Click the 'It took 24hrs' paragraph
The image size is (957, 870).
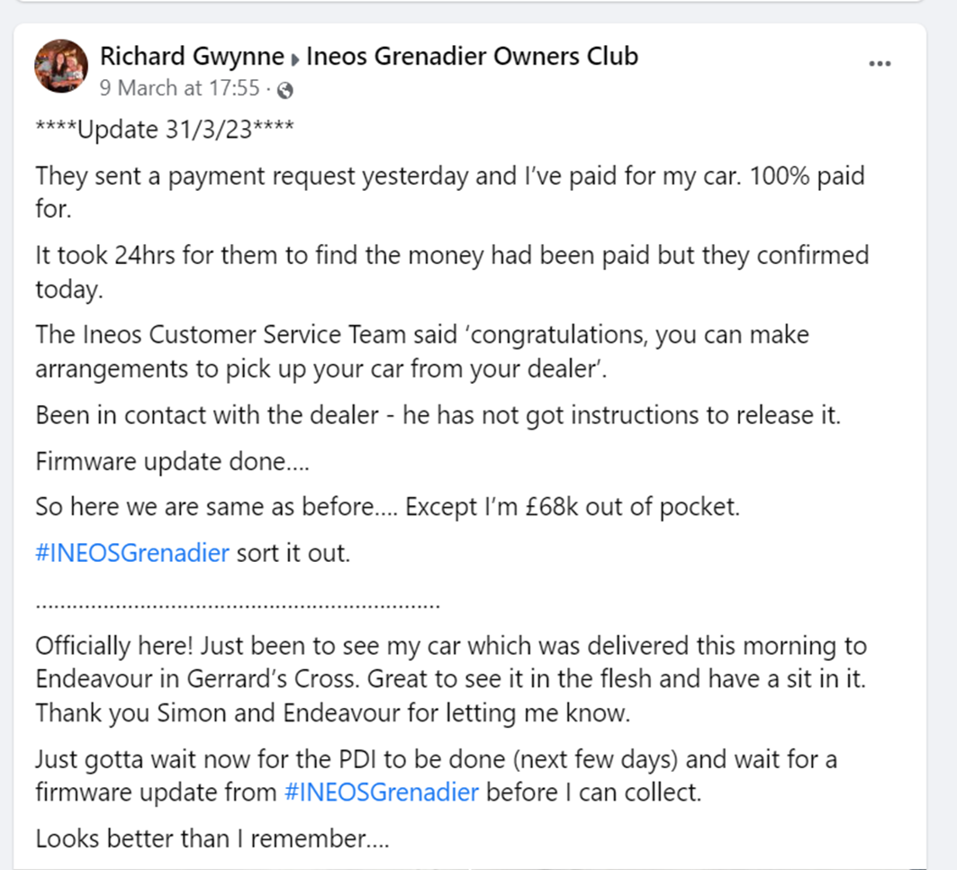(452, 272)
